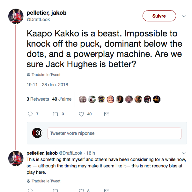Open the @DraftLook profile handle

click(x=38, y=19)
